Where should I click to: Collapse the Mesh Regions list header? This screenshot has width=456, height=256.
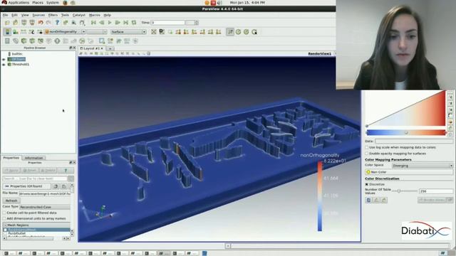pyautogui.click(x=36, y=225)
